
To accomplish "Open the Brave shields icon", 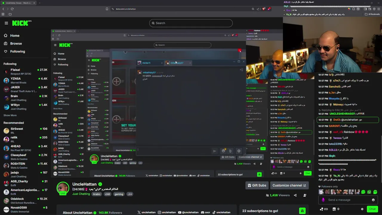I will pyautogui.click(x=264, y=9).
